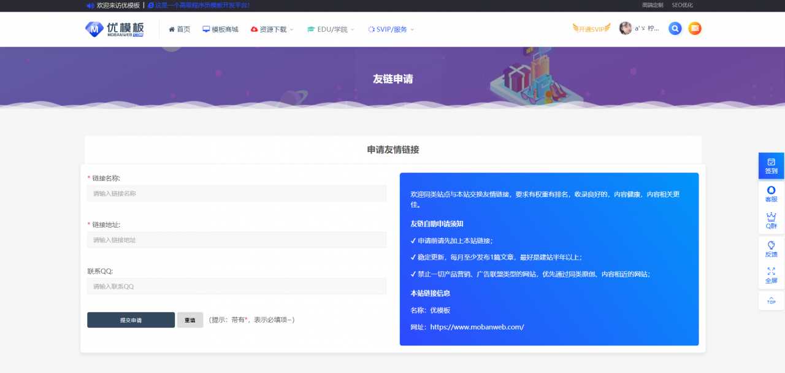Click the orange menu icon top right
The width and height of the screenshot is (785, 373).
[694, 28]
